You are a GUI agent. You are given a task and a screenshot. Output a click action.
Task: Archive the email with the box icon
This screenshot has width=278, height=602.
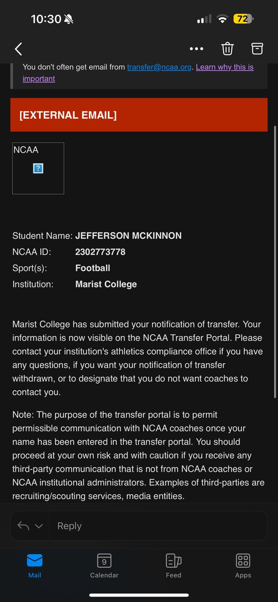point(257,48)
